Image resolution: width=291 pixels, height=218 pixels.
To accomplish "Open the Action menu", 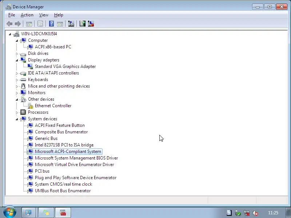I will [x=27, y=15].
